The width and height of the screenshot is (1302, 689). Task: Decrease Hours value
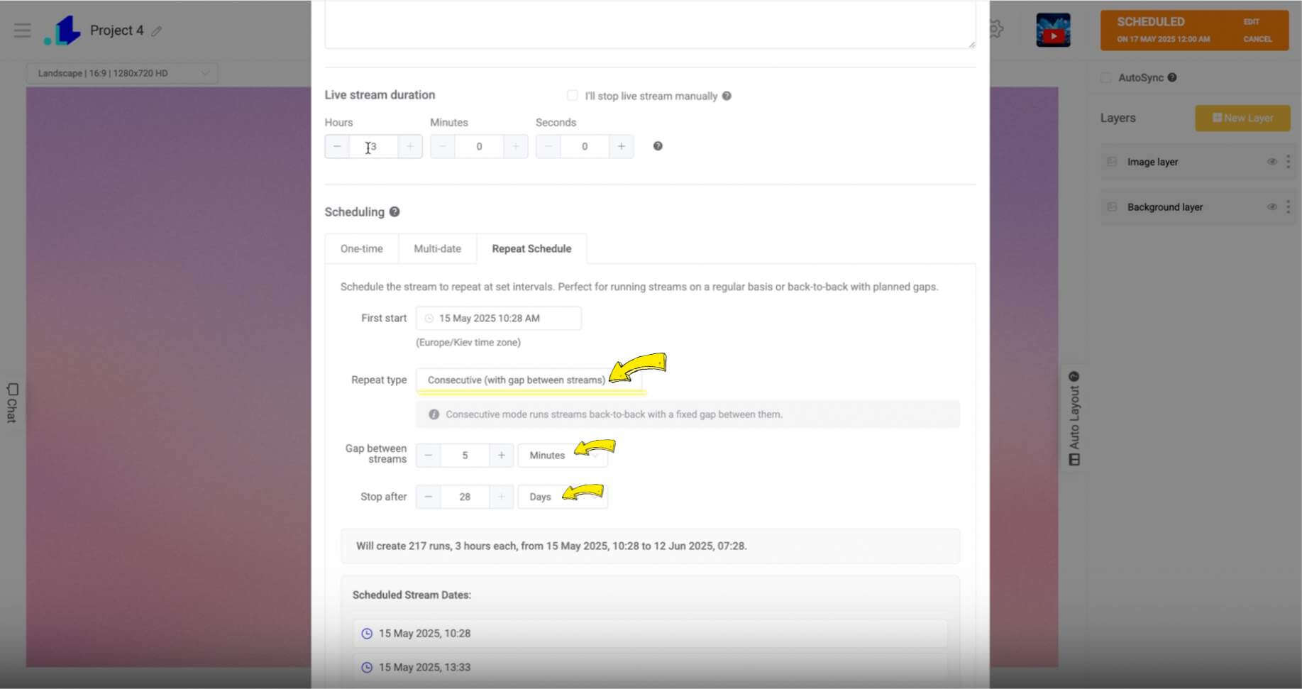337,146
